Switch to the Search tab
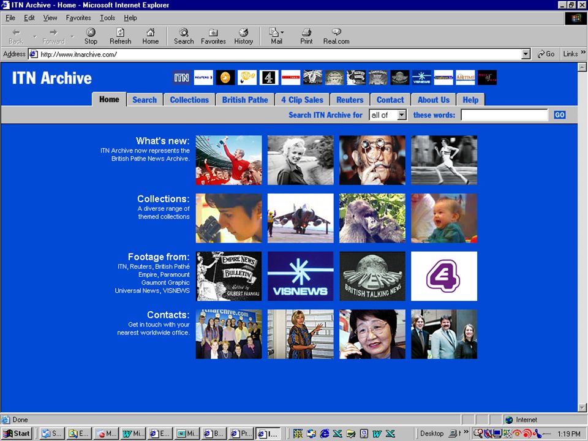 point(145,100)
